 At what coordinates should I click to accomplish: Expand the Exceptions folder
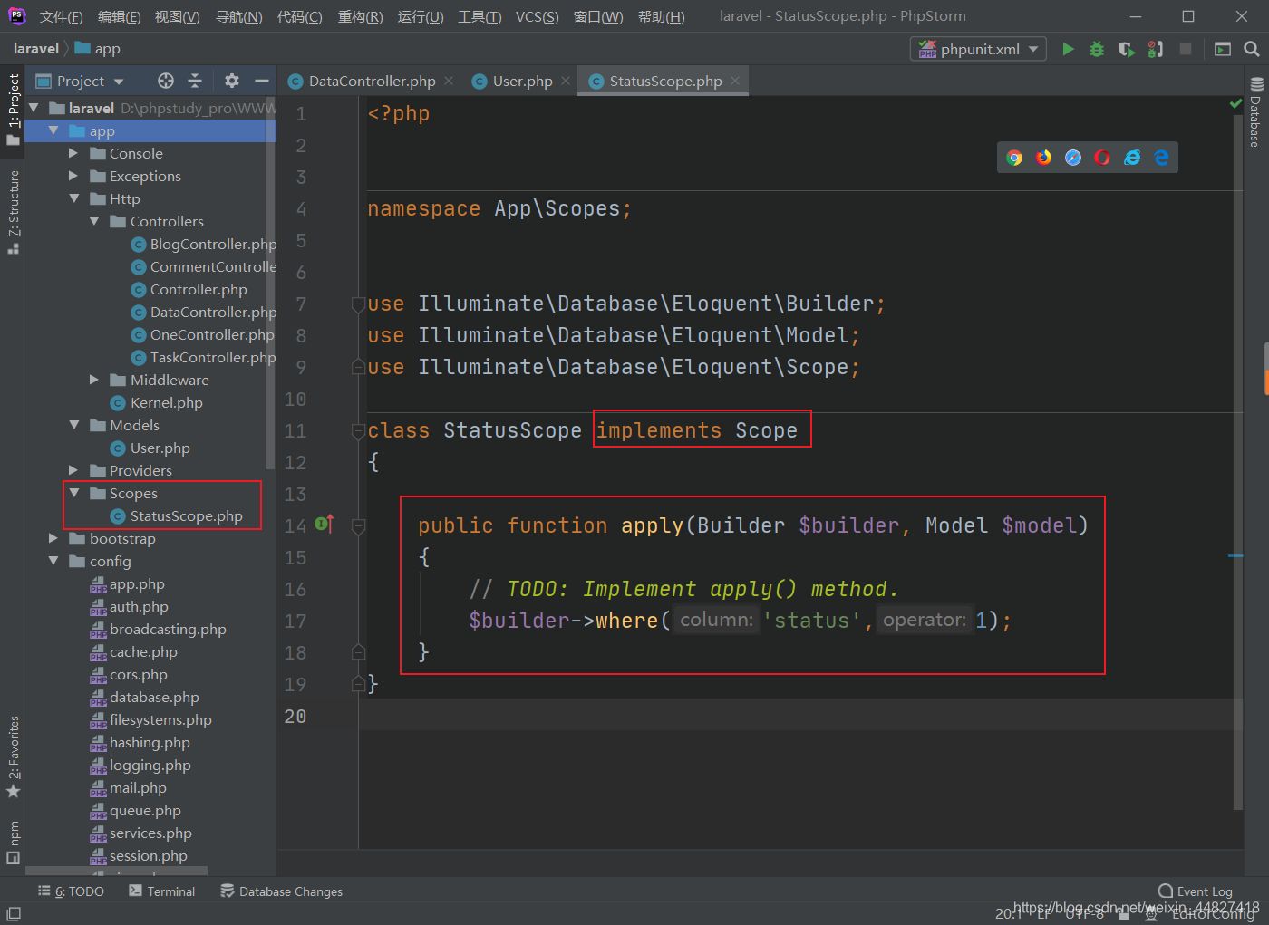tap(73, 176)
